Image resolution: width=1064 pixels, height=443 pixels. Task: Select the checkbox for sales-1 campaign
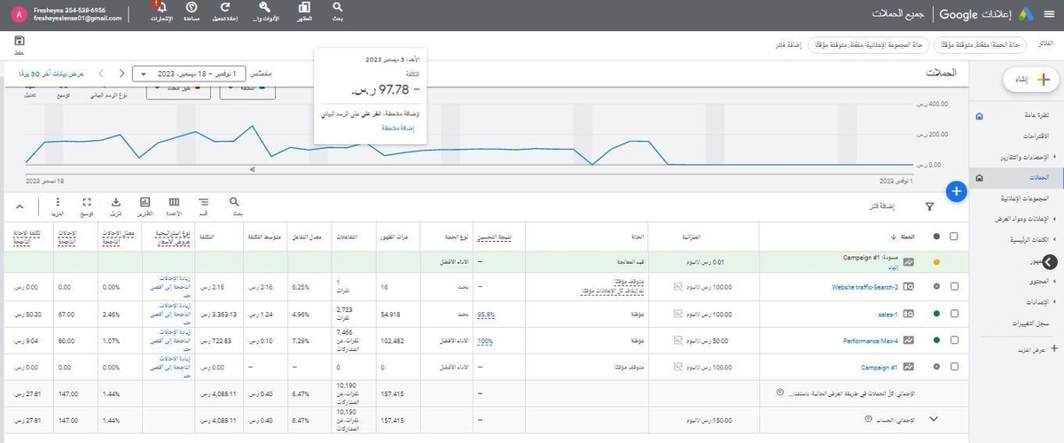point(953,314)
